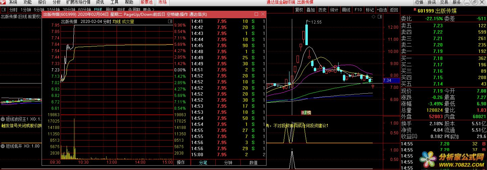Select the 5分钟 period tab

39,10
